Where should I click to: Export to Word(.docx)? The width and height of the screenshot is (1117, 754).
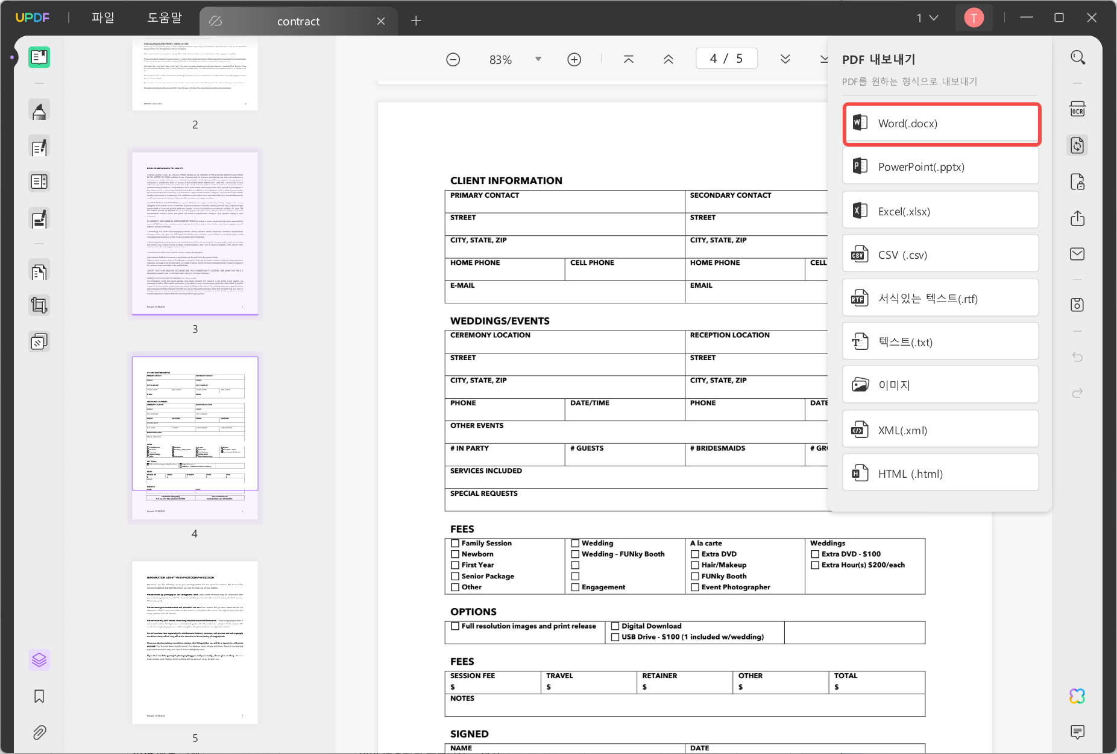pyautogui.click(x=941, y=124)
